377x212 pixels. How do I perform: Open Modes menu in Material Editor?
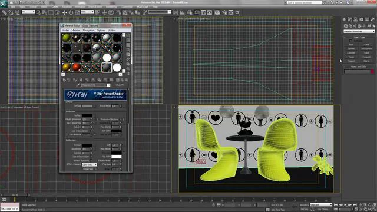click(65, 31)
